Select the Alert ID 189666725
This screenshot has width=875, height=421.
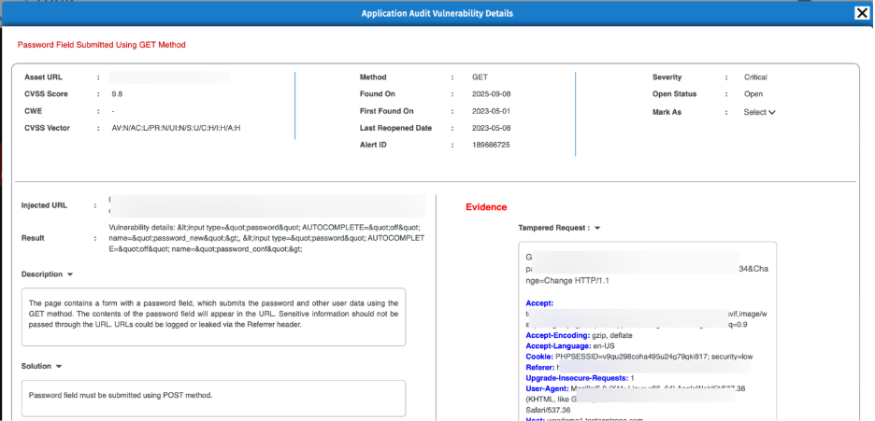pos(491,145)
